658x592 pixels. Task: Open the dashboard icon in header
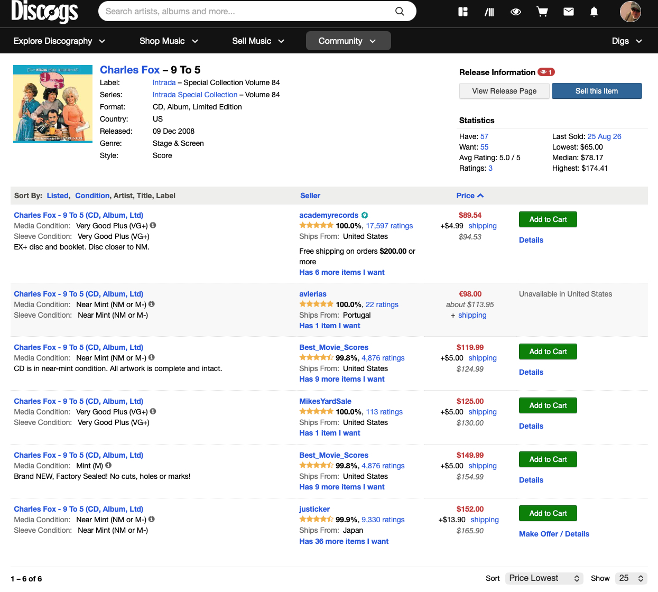463,12
